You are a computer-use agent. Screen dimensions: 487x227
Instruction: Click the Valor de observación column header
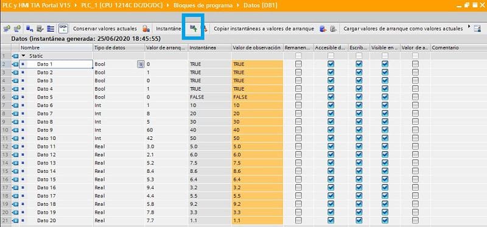coord(257,48)
